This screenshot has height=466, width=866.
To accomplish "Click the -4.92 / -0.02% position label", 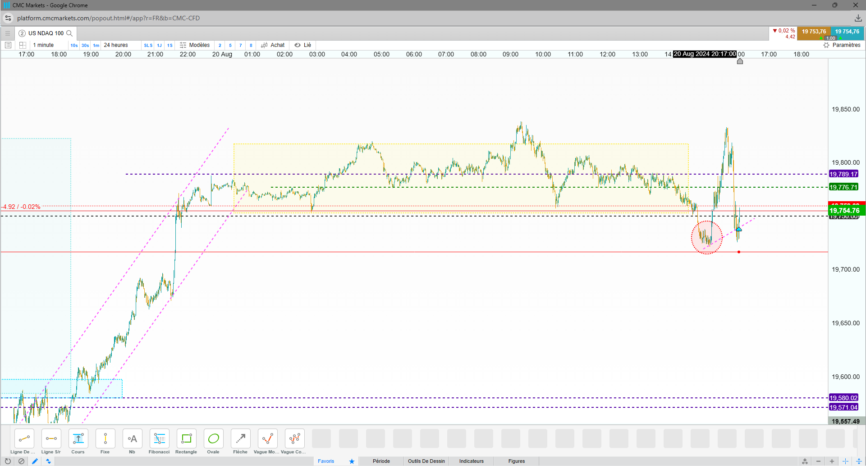I will coord(21,207).
